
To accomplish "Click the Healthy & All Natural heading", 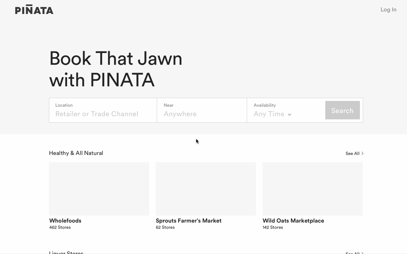I will (76, 153).
